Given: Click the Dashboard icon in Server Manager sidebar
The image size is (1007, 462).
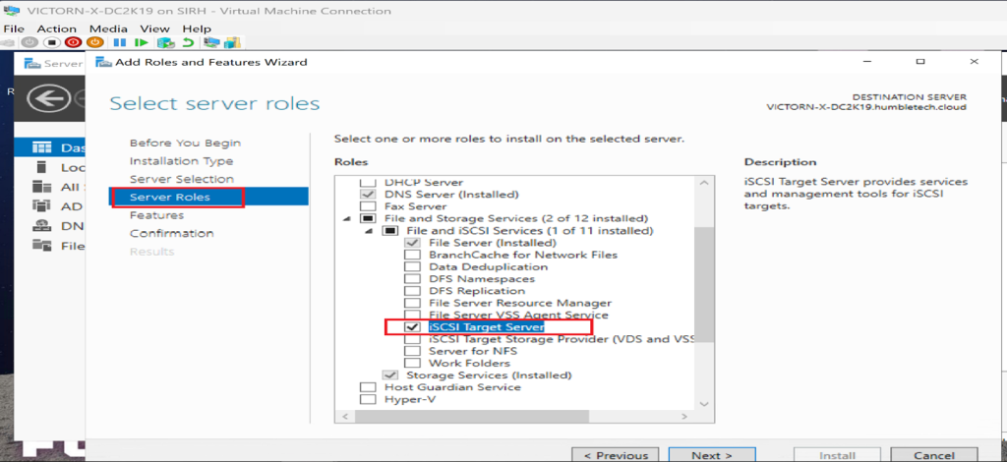Looking at the screenshot, I should pos(41,147).
